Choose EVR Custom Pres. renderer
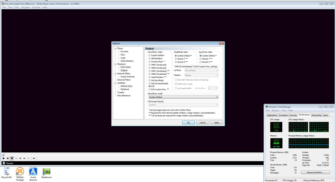 coord(150,89)
